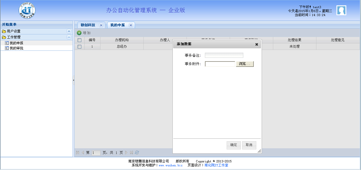Collapse the 工作管理 menu section
This screenshot has height=170, width=361.
tap(69, 37)
